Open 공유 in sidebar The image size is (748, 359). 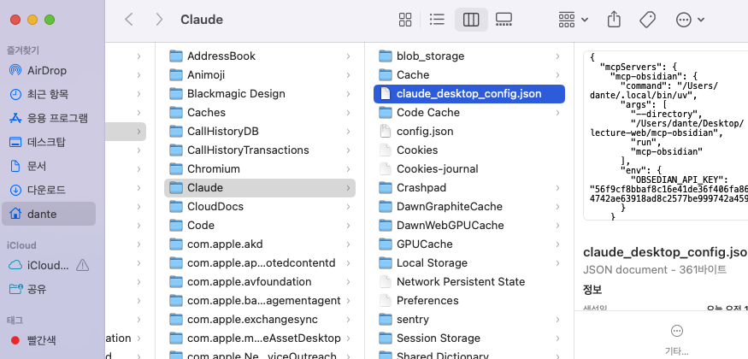click(x=49, y=289)
